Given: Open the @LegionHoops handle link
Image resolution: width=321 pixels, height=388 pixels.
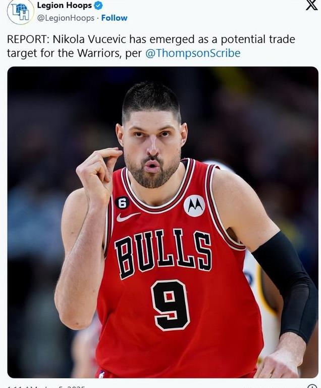Looking at the screenshot, I should (66, 18).
